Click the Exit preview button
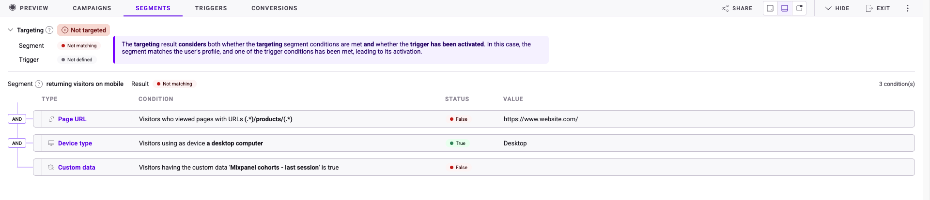The image size is (930, 200). coord(878,8)
